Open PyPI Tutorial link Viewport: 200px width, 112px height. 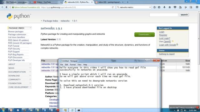coord(13,46)
